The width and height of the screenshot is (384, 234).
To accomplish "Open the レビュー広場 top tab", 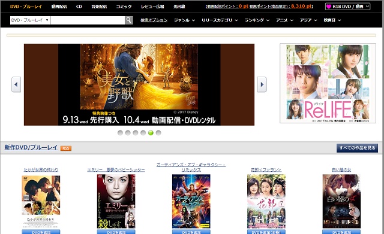I will pyautogui.click(x=152, y=7).
